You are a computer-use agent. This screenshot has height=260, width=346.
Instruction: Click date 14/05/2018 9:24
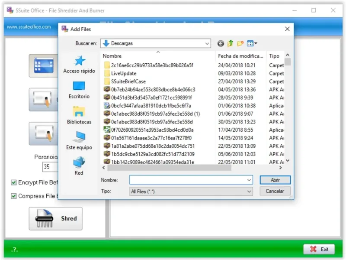[235, 138]
